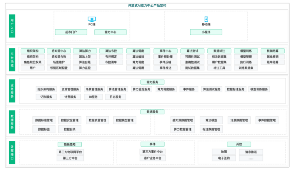Click the 布控绑定 cell
292x172 pixels.
[x=111, y=57]
